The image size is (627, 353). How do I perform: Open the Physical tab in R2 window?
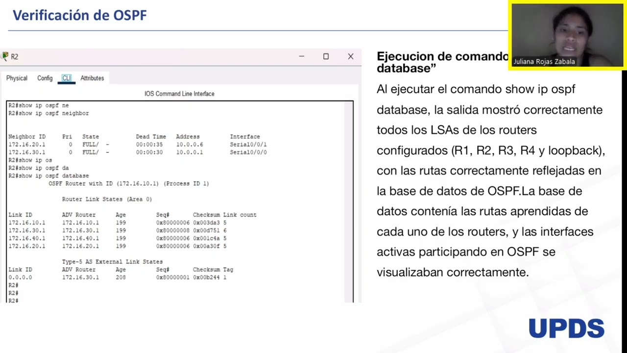pyautogui.click(x=17, y=78)
